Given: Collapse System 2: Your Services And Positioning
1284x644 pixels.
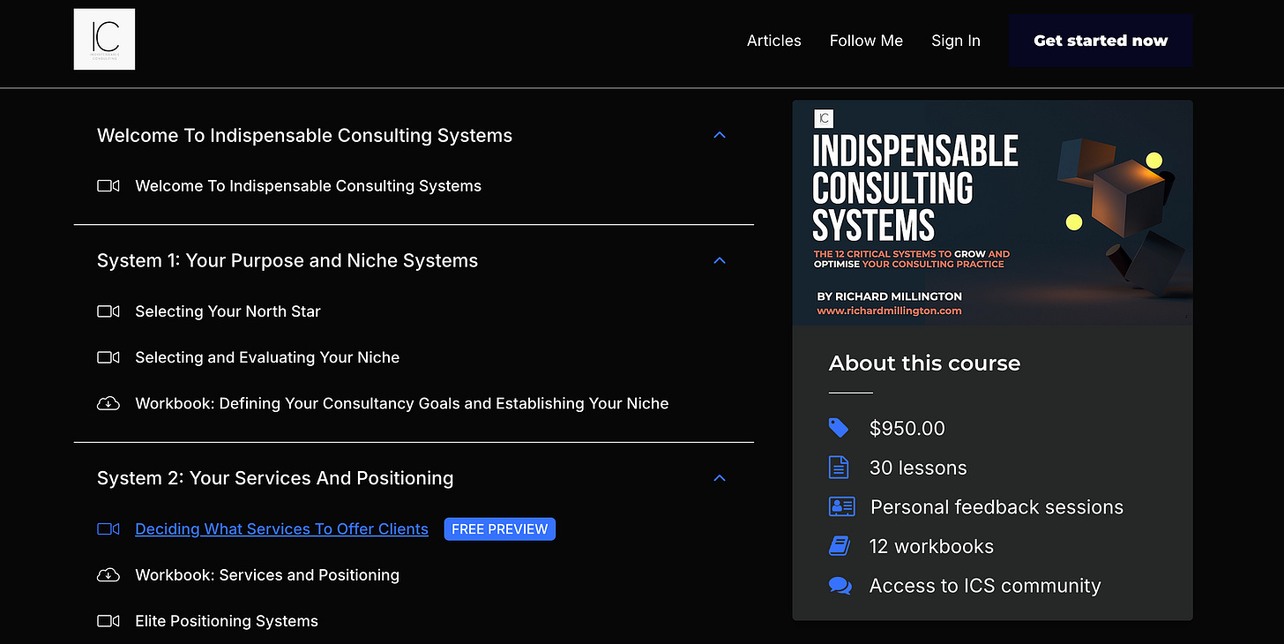Looking at the screenshot, I should (719, 478).
